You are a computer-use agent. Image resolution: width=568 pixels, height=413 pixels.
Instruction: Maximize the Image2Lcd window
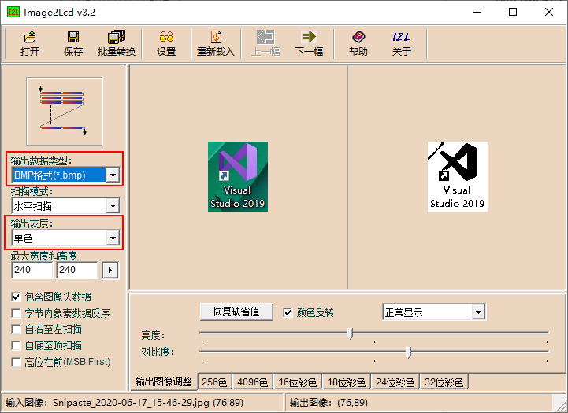[513, 12]
